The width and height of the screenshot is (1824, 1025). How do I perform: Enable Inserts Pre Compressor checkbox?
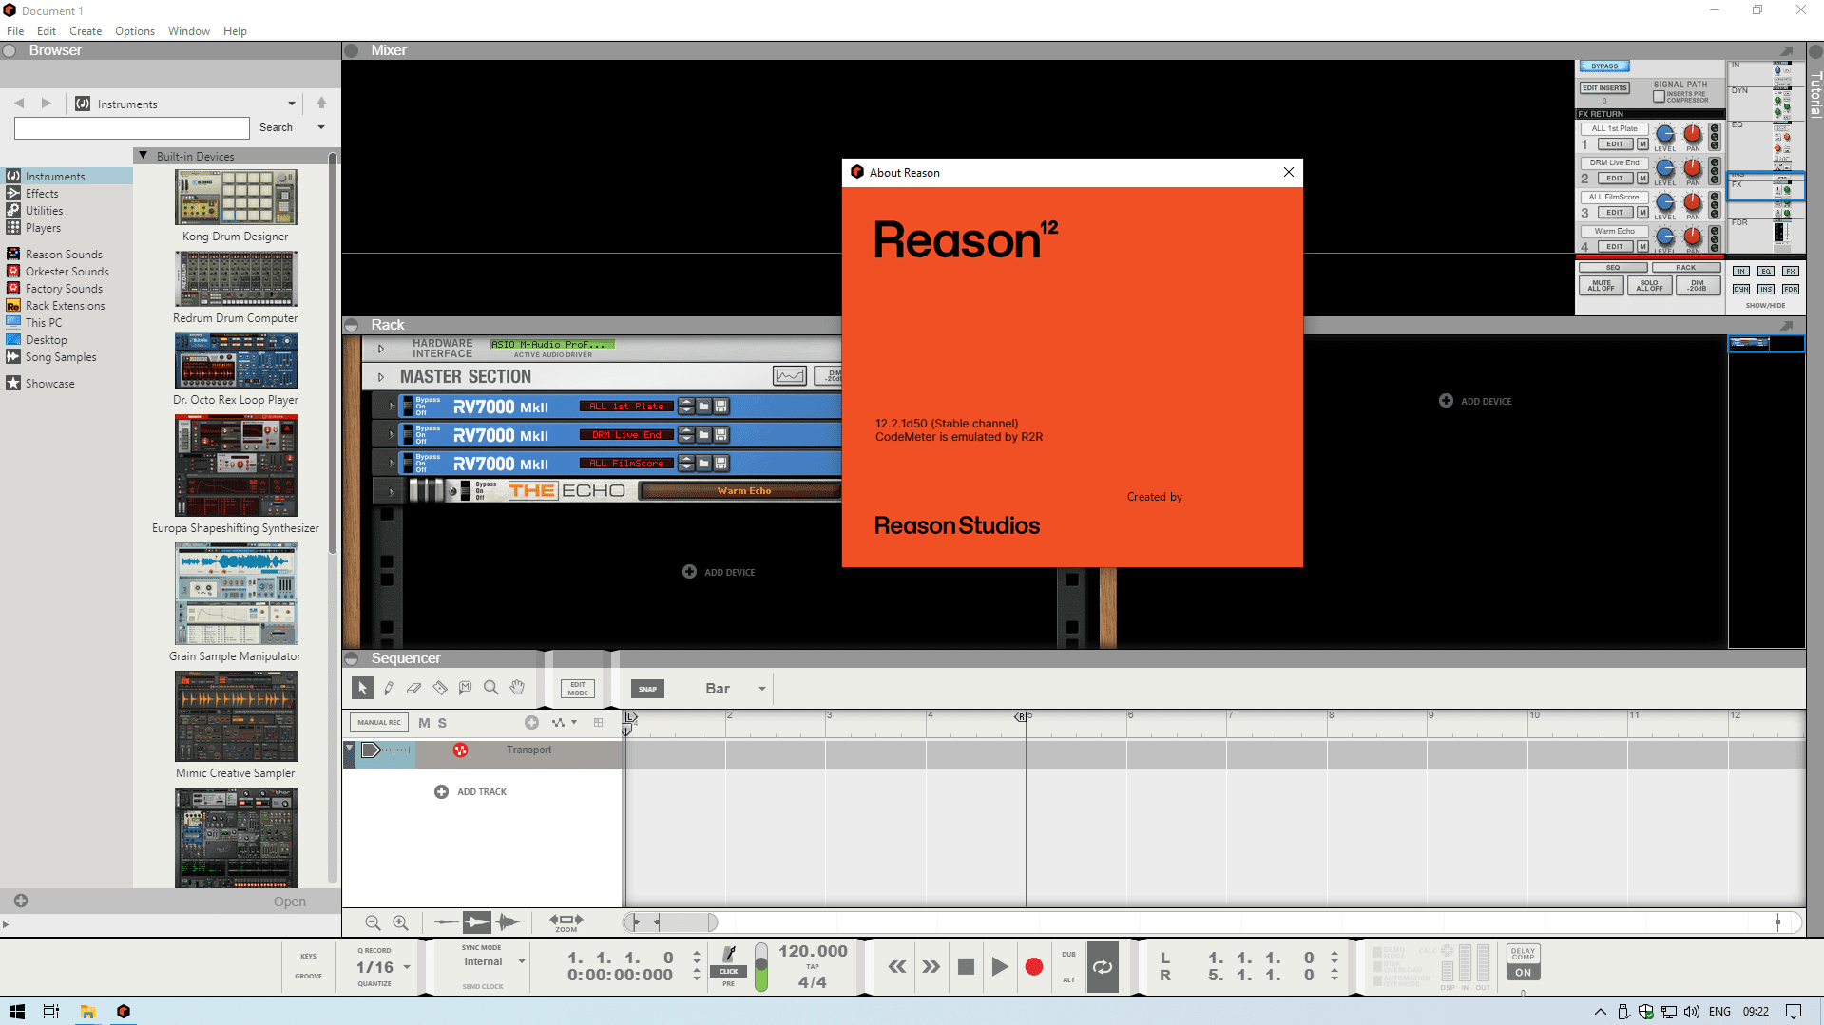1659,96
